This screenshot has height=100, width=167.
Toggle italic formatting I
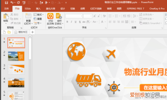71,22
